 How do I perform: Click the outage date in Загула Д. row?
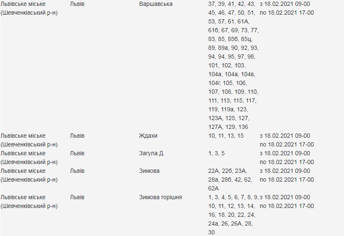coord(287,158)
